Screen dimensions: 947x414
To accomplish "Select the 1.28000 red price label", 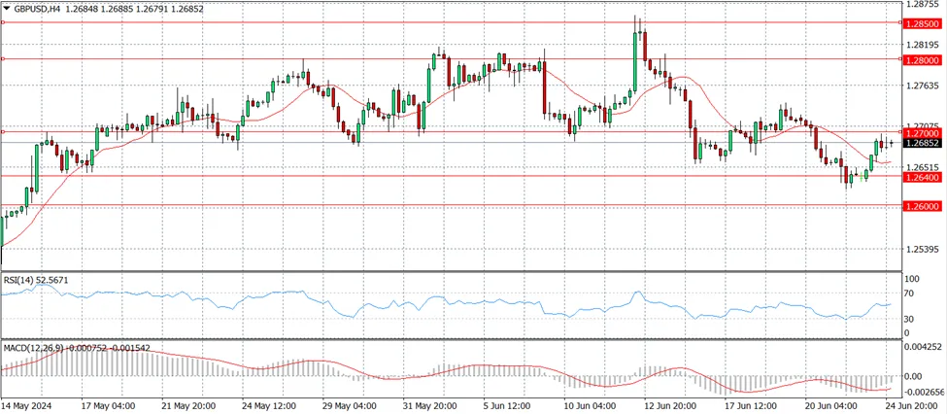I will 923,60.
